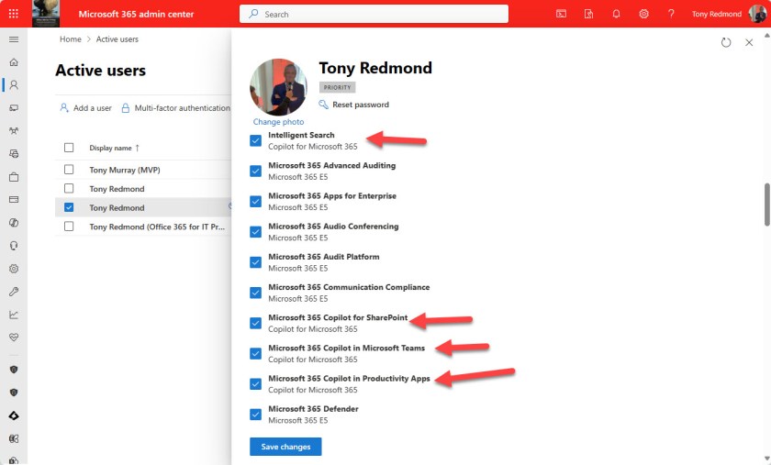Uncheck Microsoft 365 Audio Conferencing

(x=256, y=232)
